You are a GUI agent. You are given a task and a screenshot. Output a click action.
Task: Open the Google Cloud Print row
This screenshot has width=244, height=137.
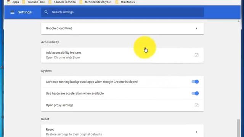click(122, 29)
